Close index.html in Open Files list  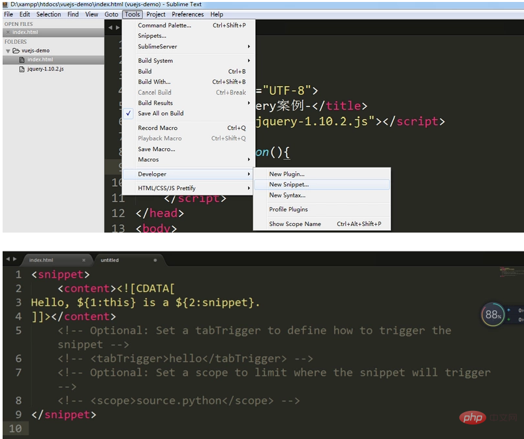pos(8,33)
